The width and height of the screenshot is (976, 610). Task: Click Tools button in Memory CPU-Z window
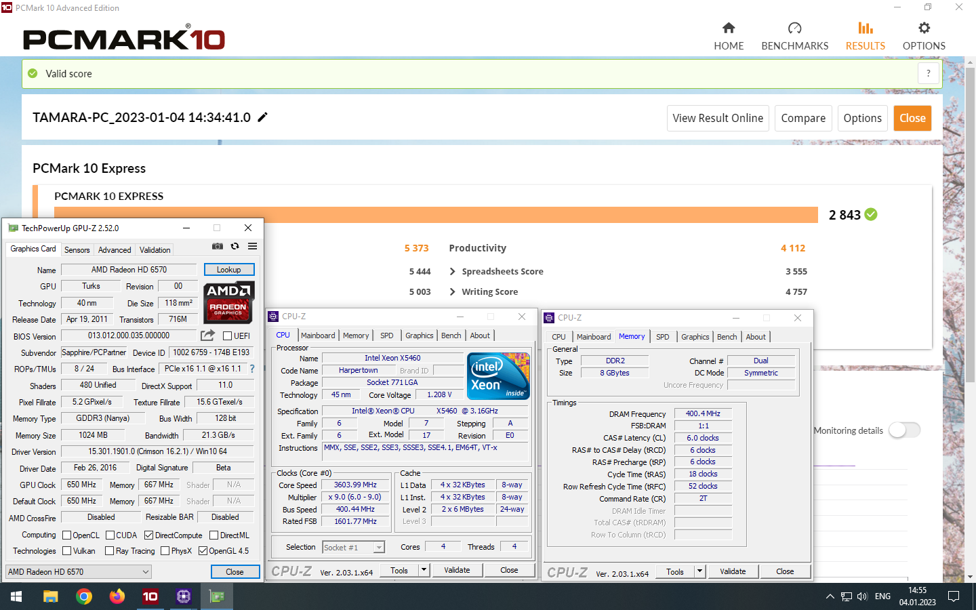pyautogui.click(x=675, y=571)
